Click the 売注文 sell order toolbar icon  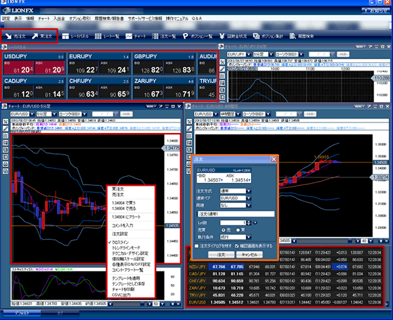[x=16, y=36]
